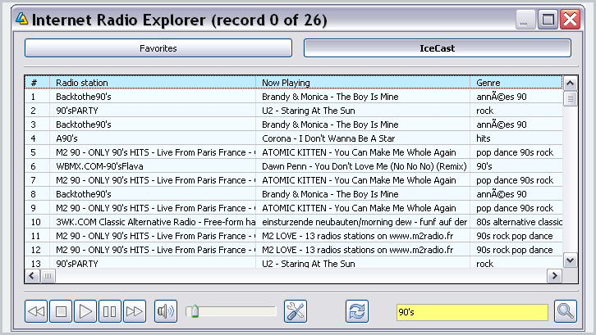Close the Internet Radio Explorer window
Screen dimensions: 596x335
click(x=571, y=19)
